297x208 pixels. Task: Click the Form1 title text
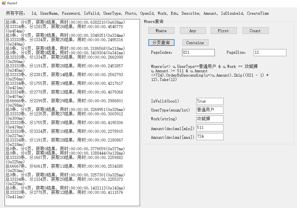point(12,3)
